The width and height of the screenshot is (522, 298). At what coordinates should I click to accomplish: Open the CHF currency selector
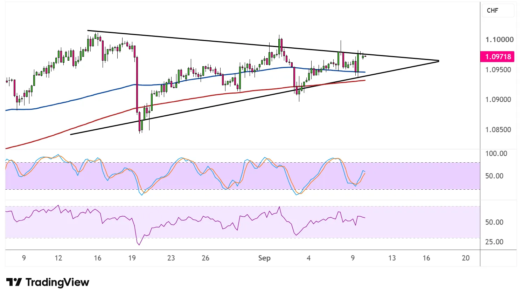[x=498, y=11]
